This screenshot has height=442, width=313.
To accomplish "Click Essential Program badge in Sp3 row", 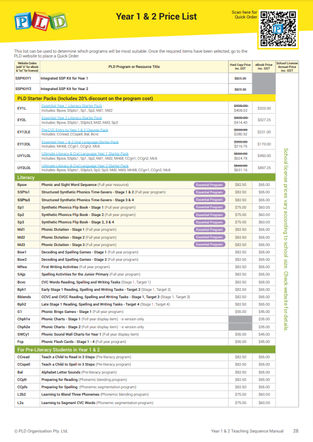I will pos(210,222).
